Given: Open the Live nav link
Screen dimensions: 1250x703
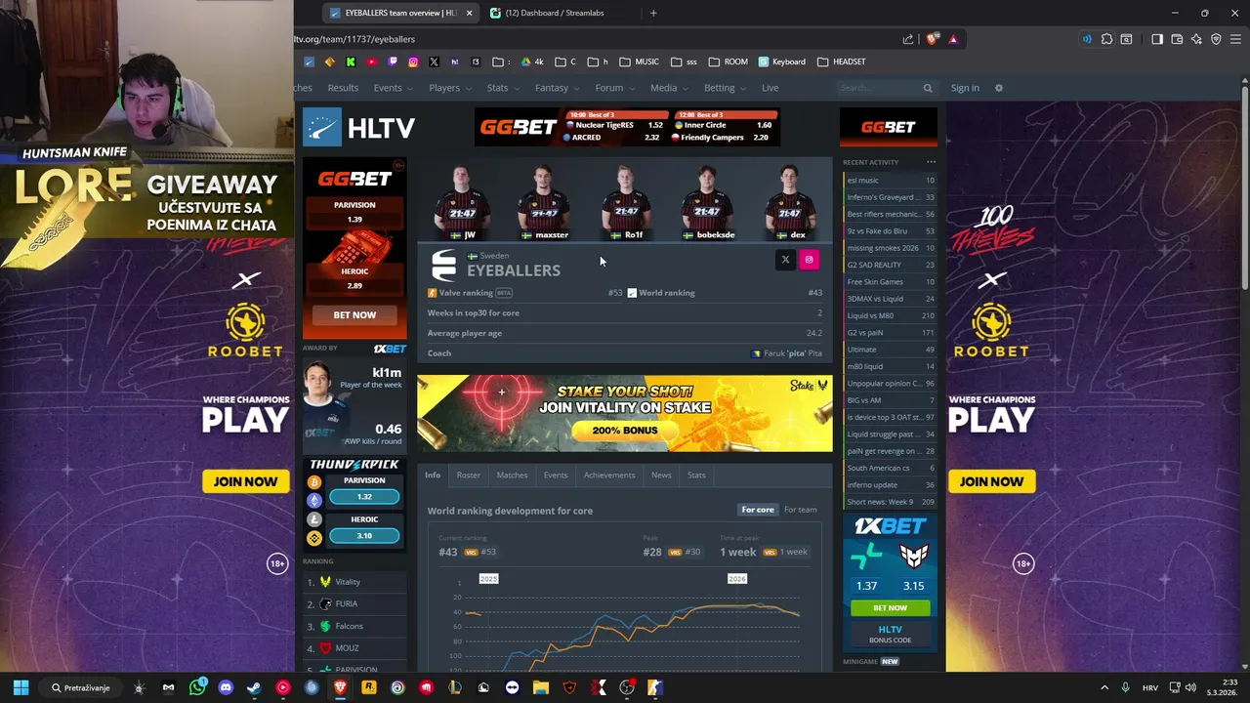Looking at the screenshot, I should coord(771,88).
